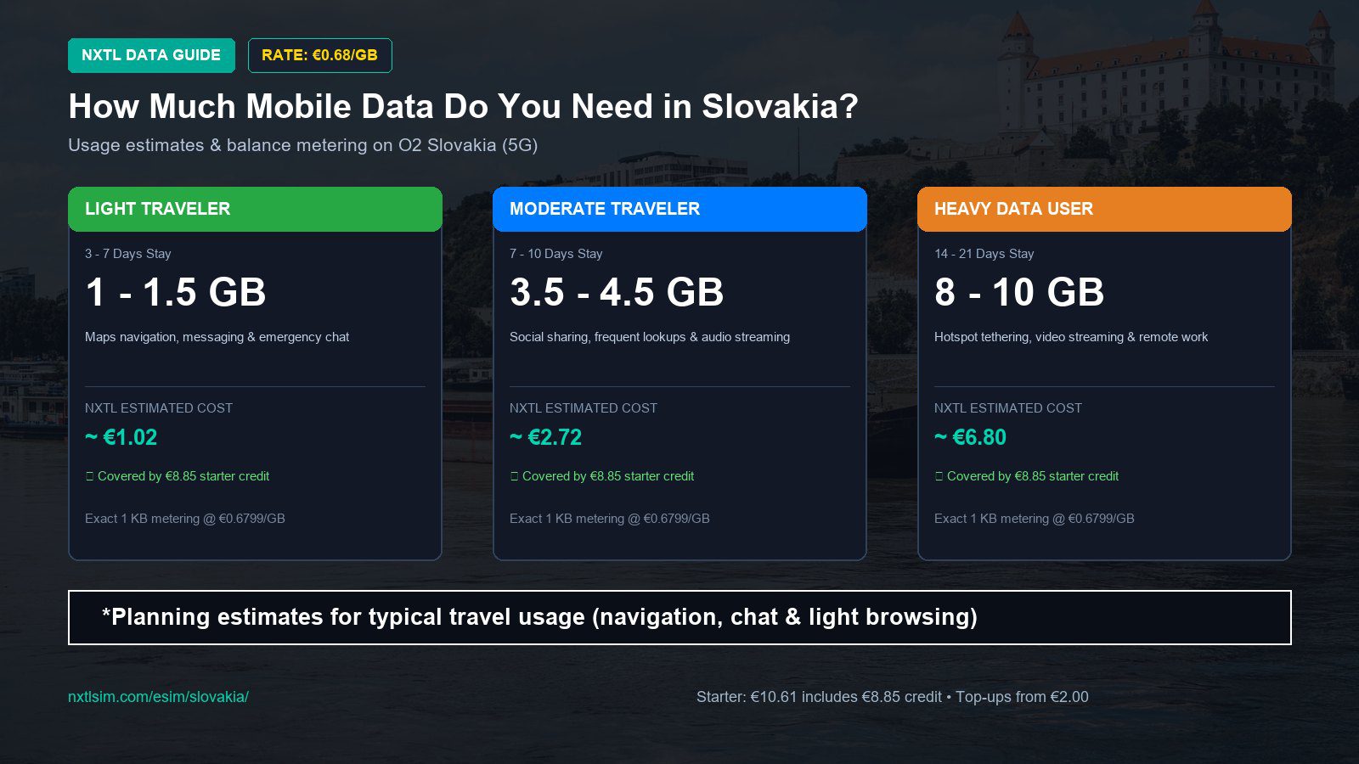Click the Planning estimates disclaimer banner
The image size is (1359, 764).
click(x=679, y=617)
